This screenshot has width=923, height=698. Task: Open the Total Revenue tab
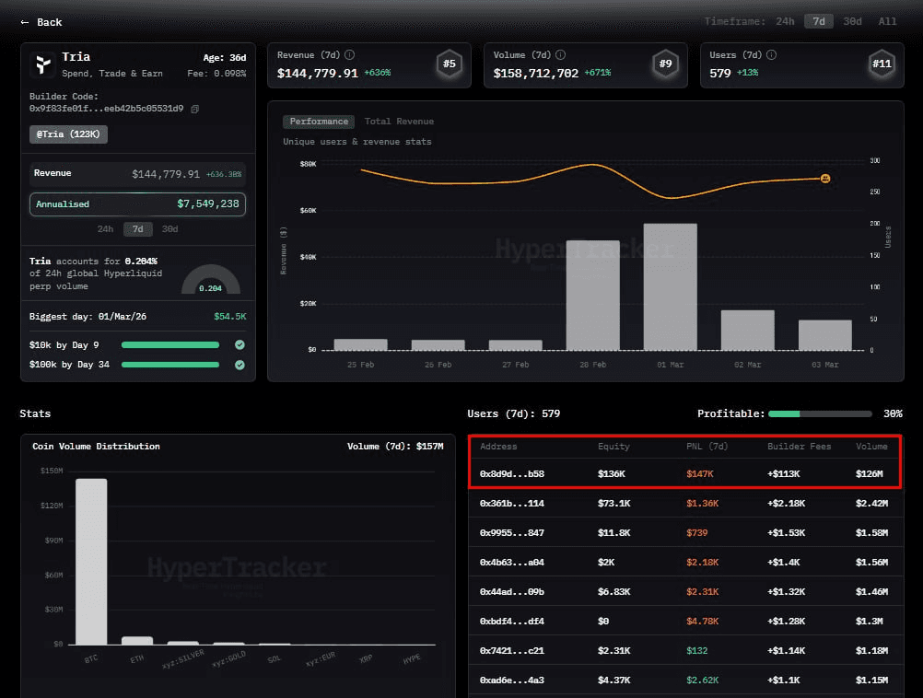(x=399, y=122)
